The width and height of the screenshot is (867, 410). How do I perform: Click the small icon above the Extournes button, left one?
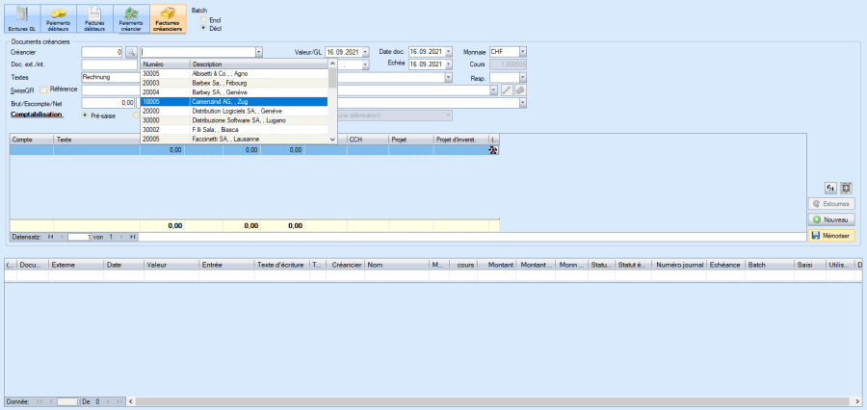830,188
